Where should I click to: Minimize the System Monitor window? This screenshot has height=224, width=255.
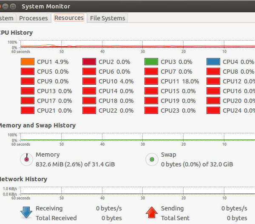tap(5, 6)
